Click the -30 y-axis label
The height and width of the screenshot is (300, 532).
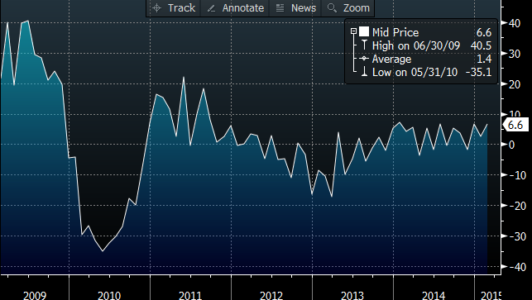[517, 236]
